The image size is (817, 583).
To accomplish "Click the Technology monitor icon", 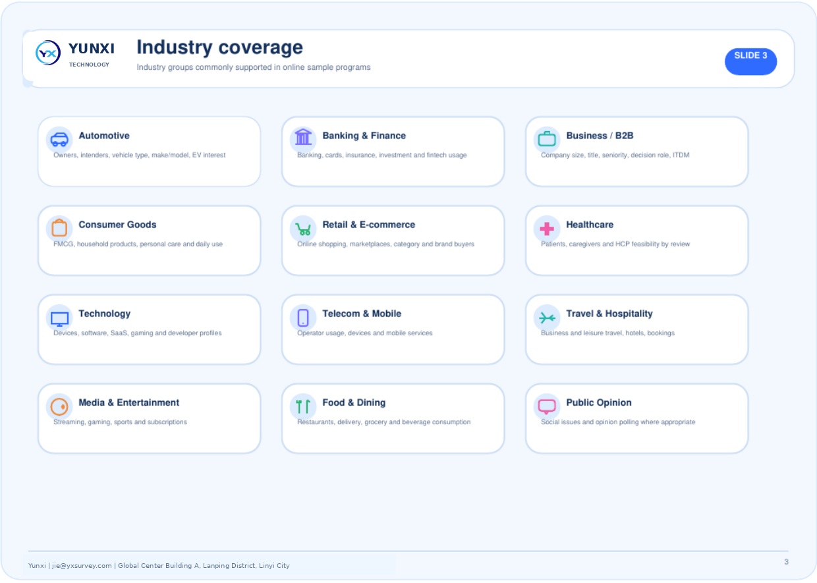I will coord(59,319).
